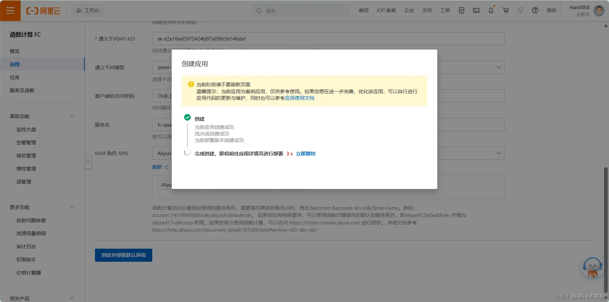Click the lightbulb tips icon
Viewport: 609px width, 302px height.
(520, 10)
